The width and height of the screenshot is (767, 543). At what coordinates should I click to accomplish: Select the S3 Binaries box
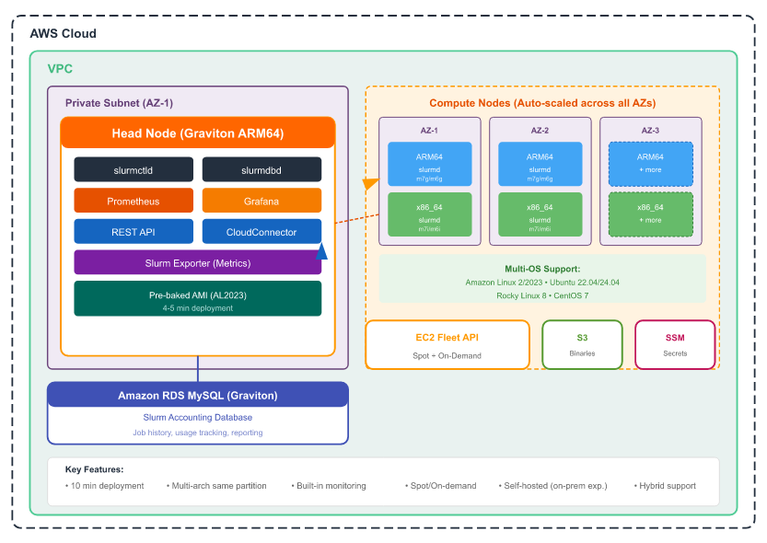(x=582, y=344)
